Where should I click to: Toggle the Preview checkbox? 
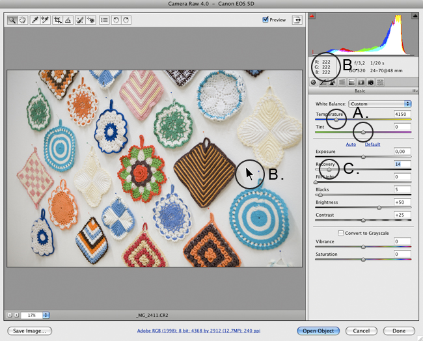click(x=266, y=20)
